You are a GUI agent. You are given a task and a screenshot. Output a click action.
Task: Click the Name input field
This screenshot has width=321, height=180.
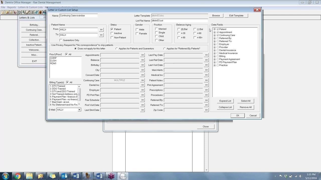point(78,15)
